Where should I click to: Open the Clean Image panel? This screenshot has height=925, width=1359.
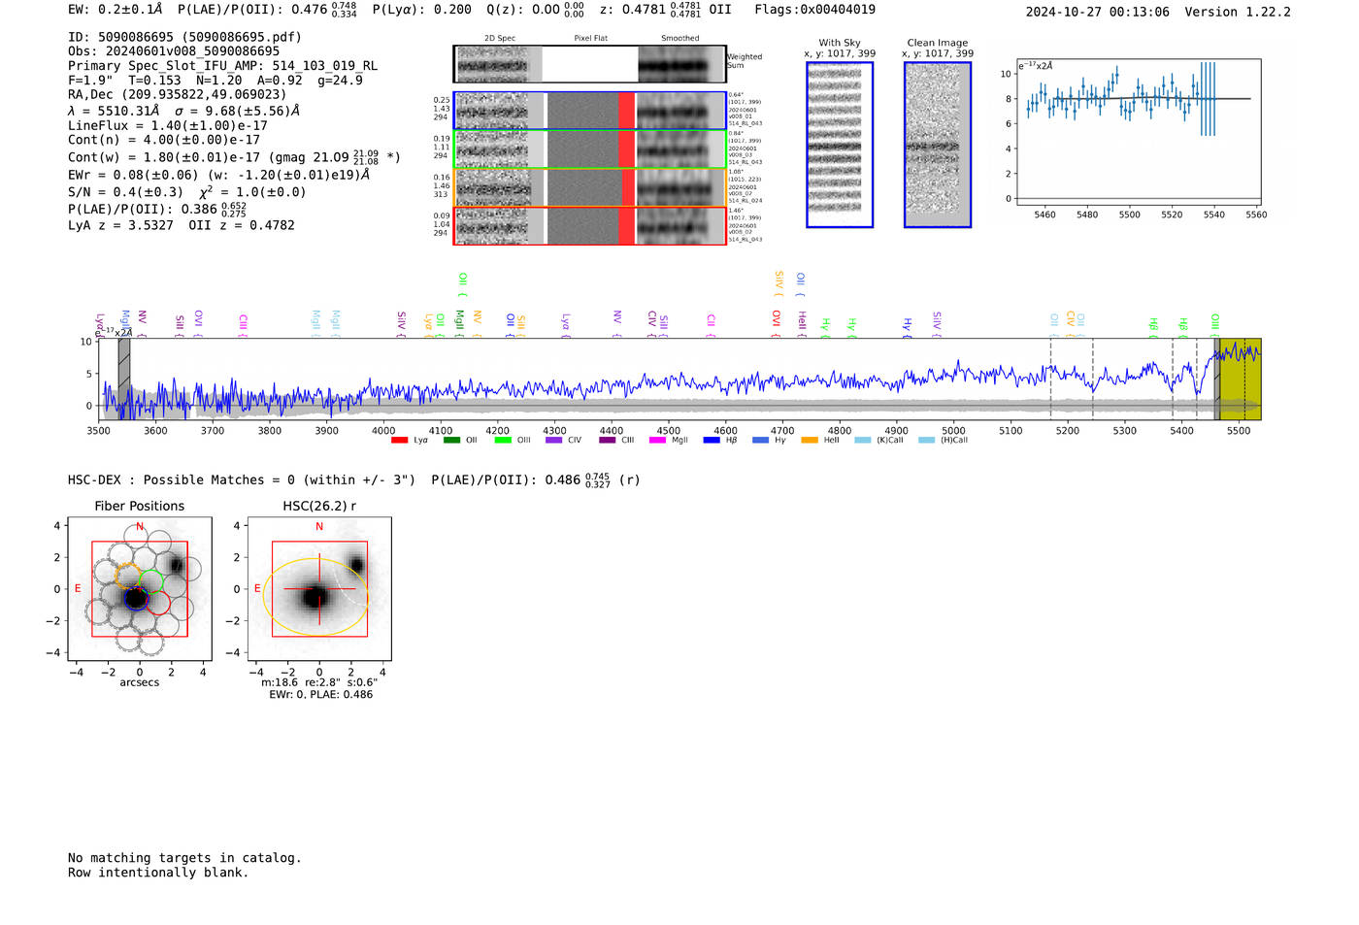[x=938, y=145]
